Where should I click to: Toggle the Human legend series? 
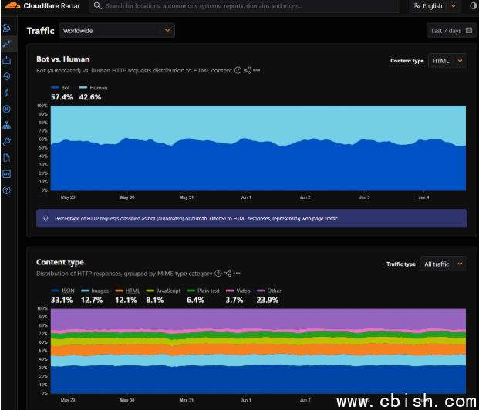pos(93,88)
